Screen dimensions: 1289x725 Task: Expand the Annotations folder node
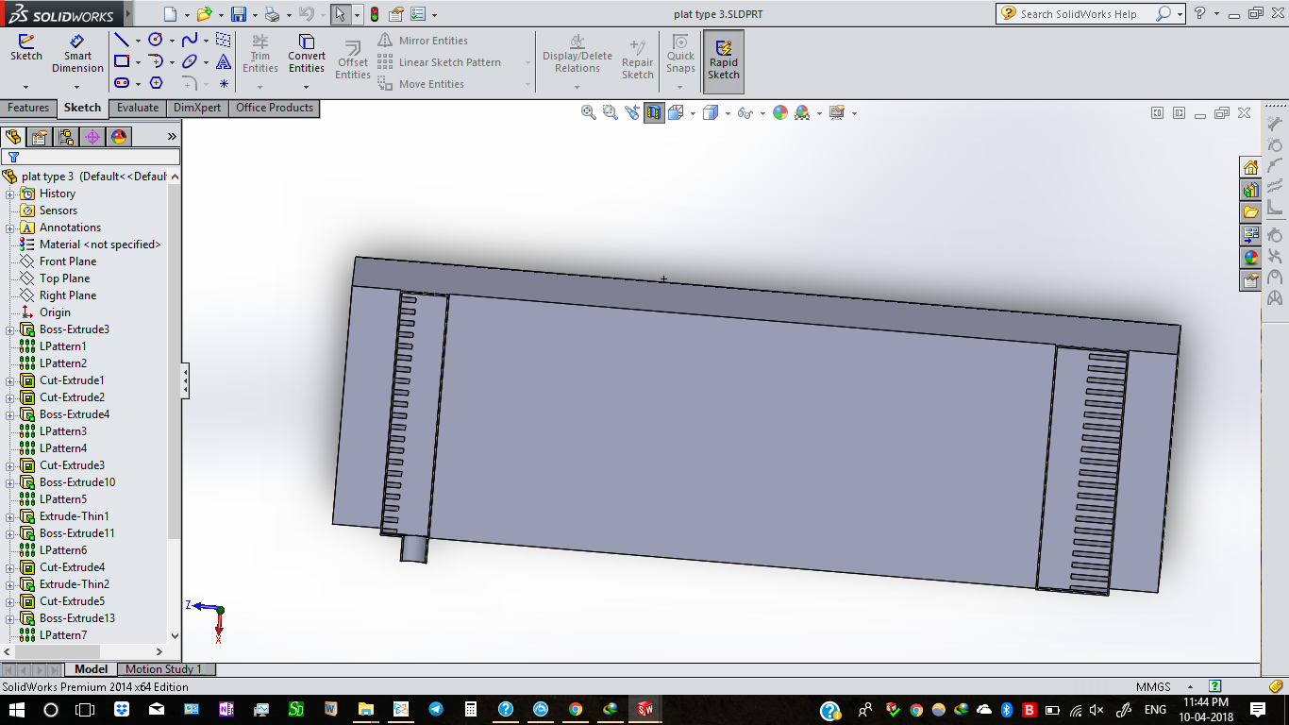pyautogui.click(x=10, y=228)
